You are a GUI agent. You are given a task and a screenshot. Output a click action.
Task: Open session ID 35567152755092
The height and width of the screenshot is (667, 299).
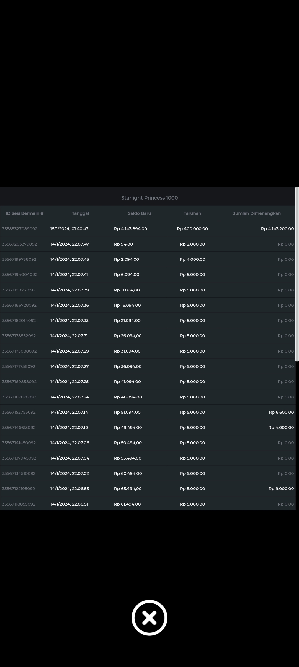[x=19, y=412]
